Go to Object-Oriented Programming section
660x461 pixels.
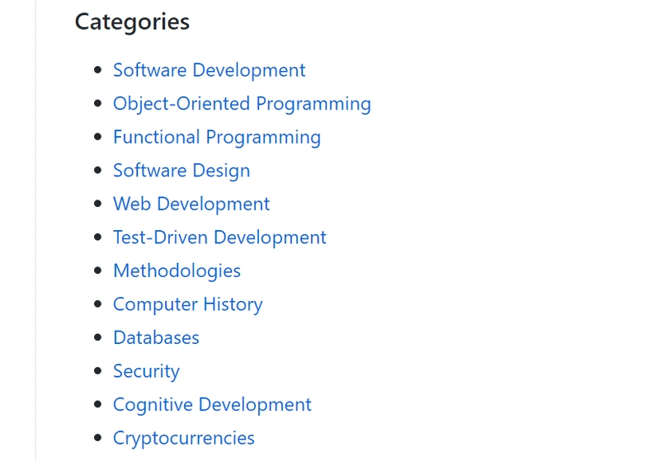tap(242, 104)
